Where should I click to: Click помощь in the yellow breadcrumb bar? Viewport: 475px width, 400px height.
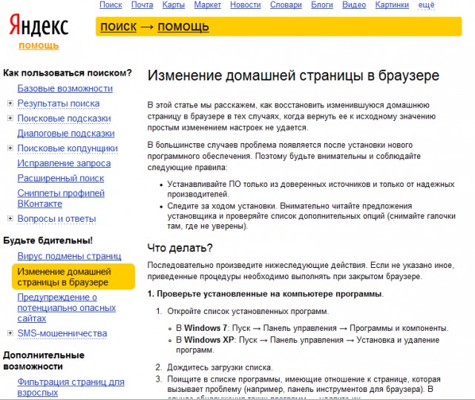(183, 27)
